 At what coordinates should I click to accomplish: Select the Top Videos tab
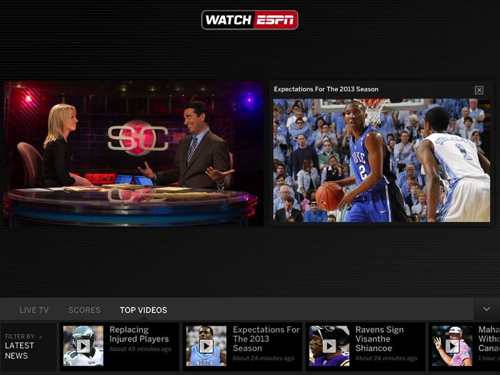tap(144, 310)
